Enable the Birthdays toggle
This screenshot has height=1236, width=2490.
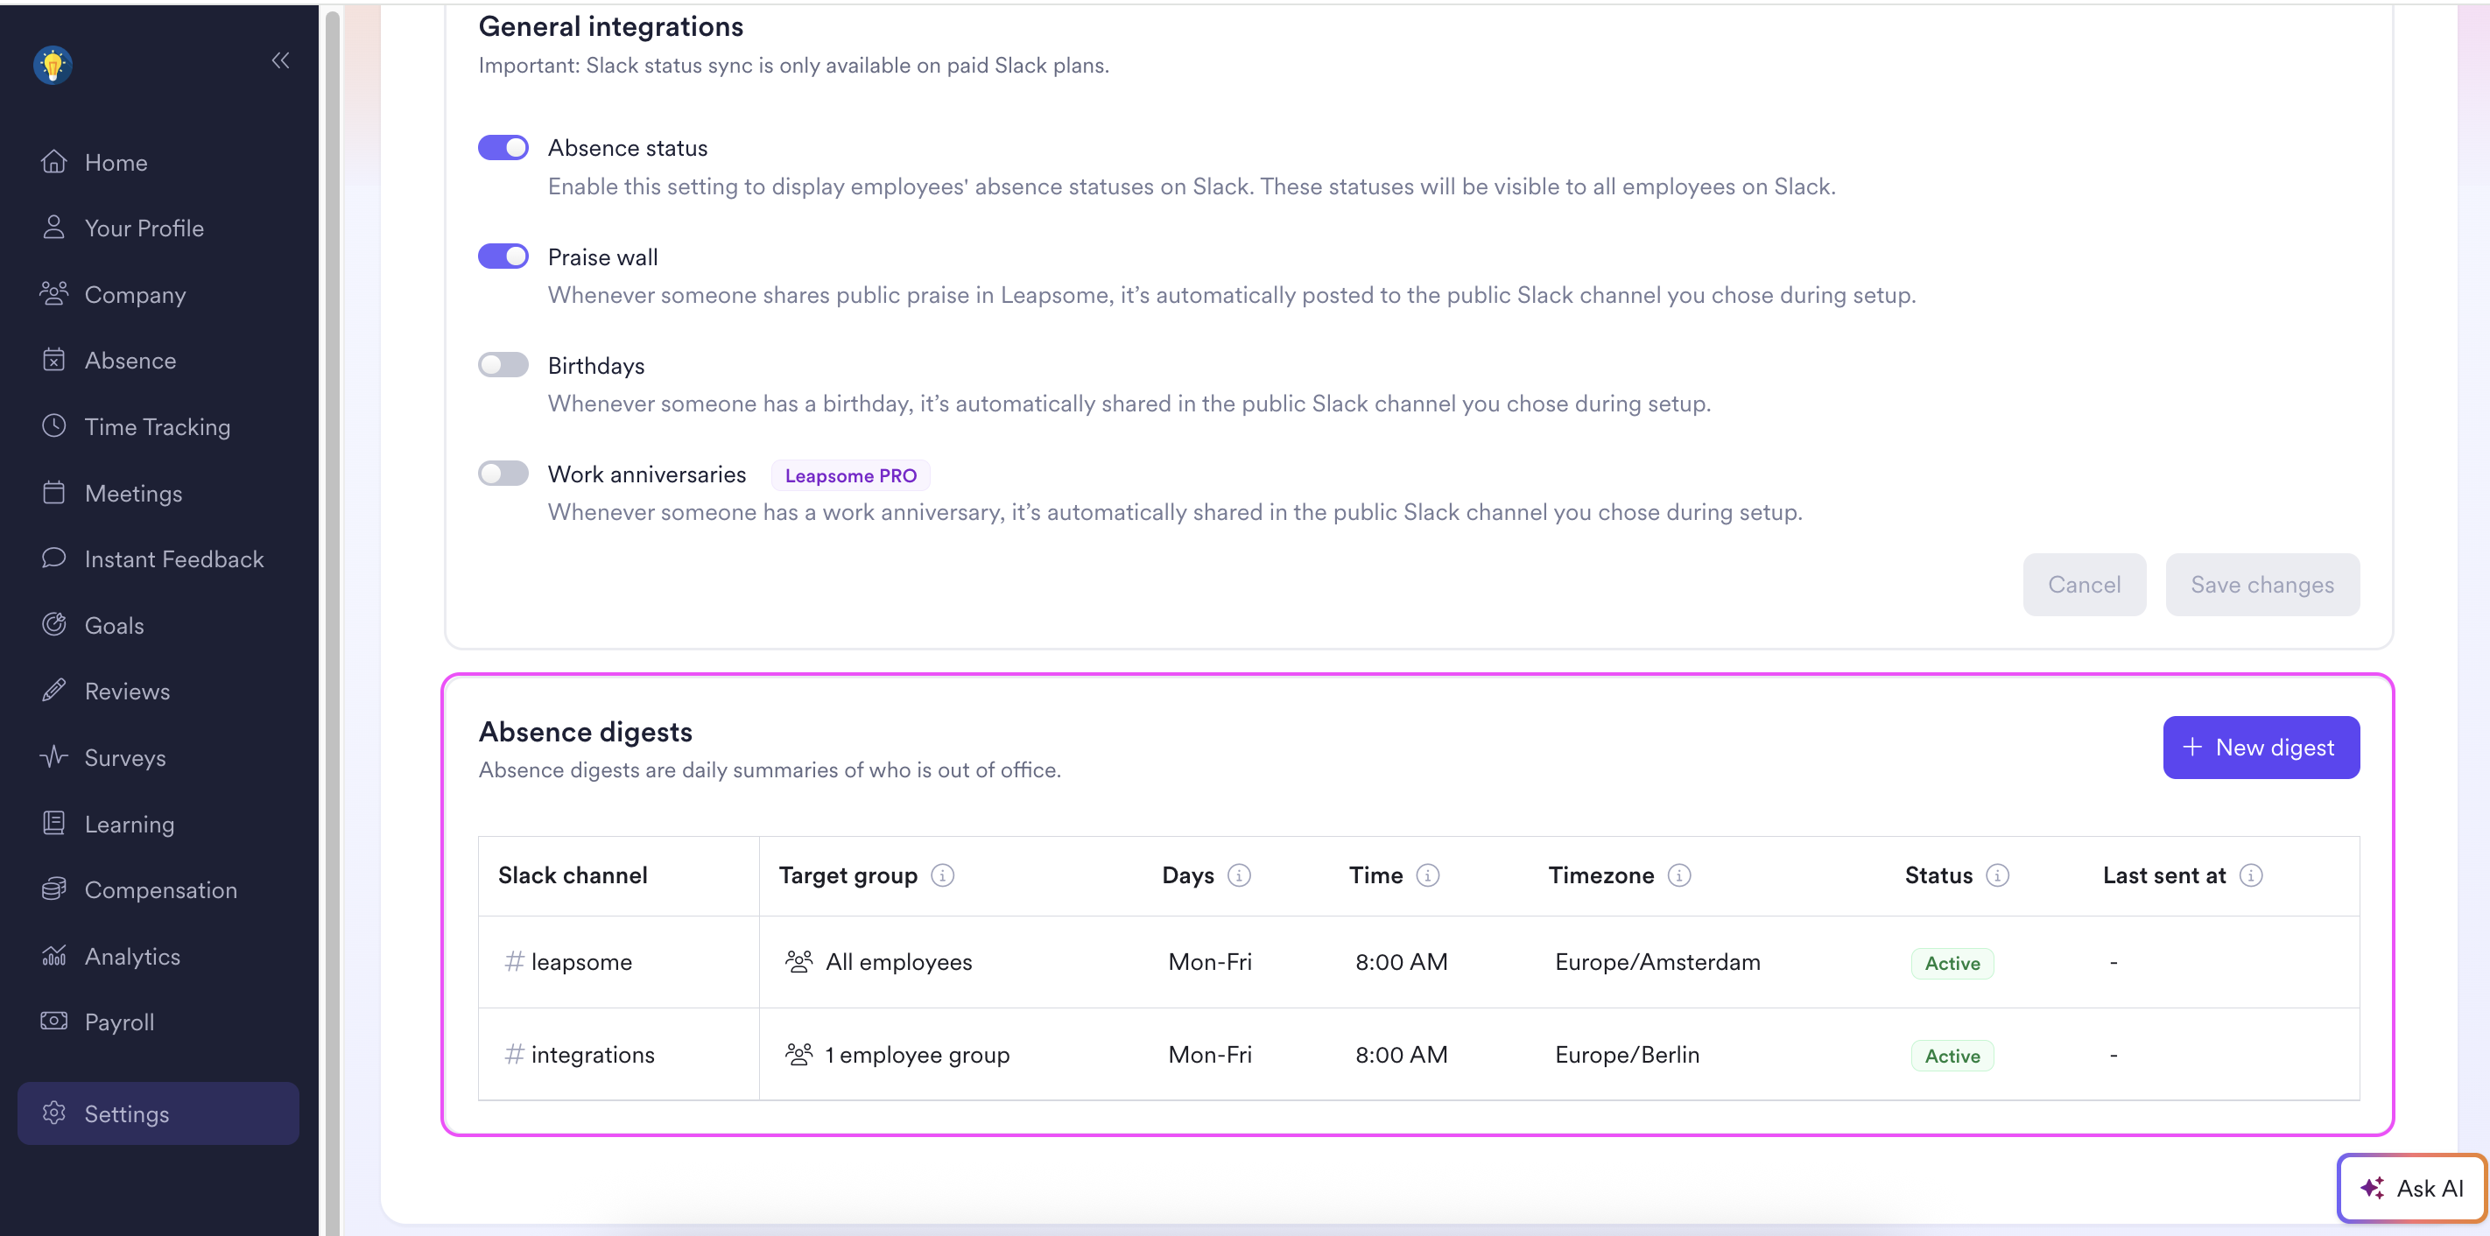[503, 365]
